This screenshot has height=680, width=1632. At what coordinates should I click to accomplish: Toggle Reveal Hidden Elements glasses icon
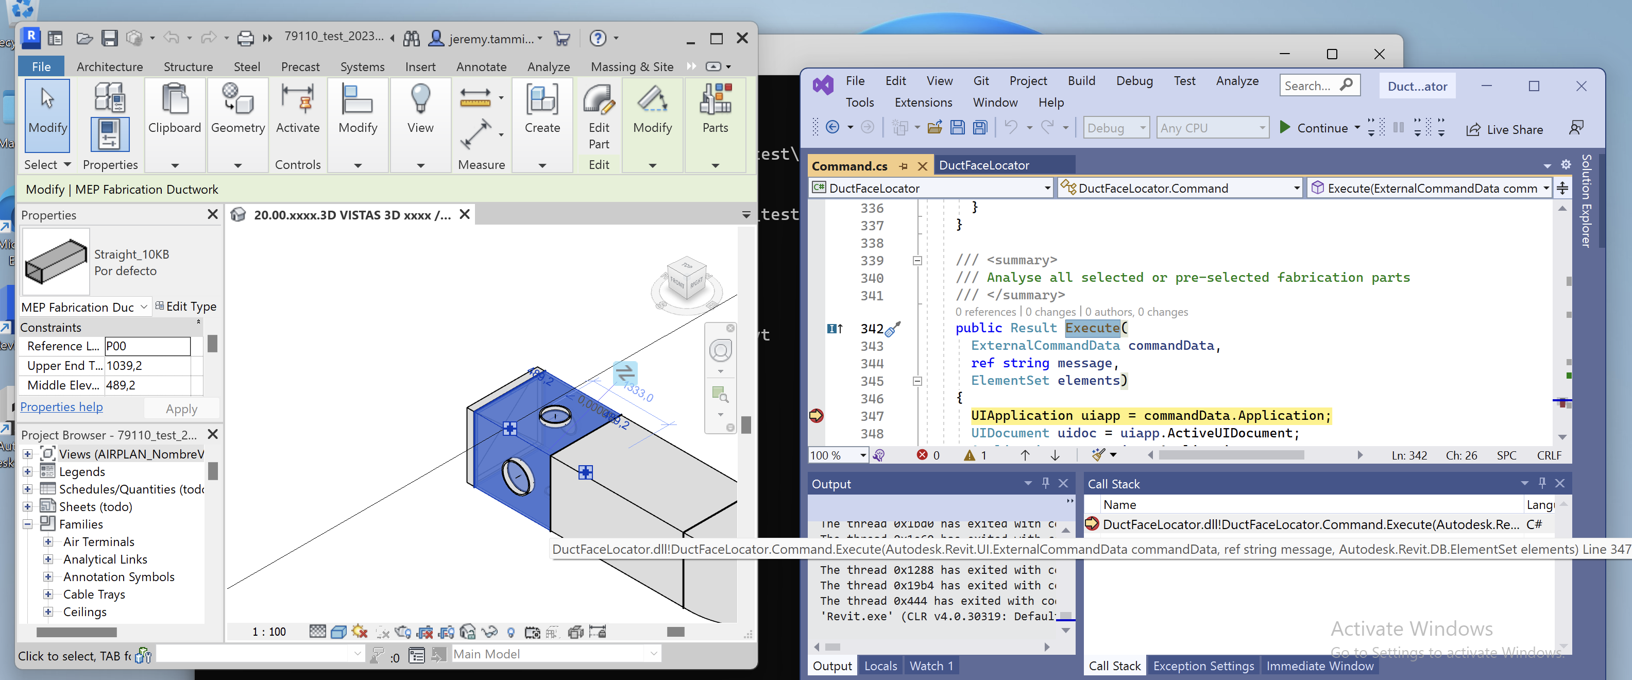489,631
